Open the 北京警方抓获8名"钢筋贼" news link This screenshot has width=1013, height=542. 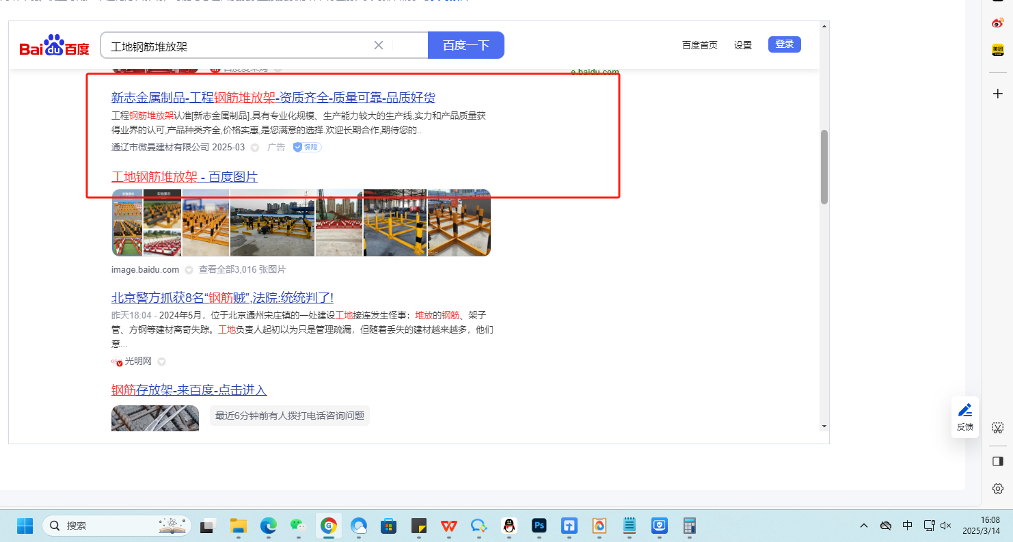[x=222, y=297]
